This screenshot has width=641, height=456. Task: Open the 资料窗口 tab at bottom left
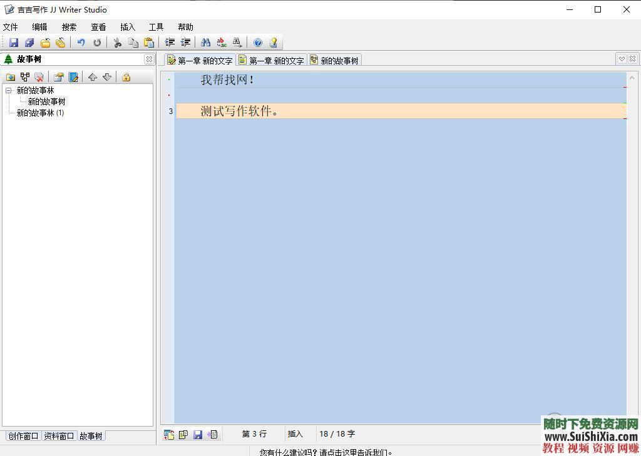pos(61,435)
